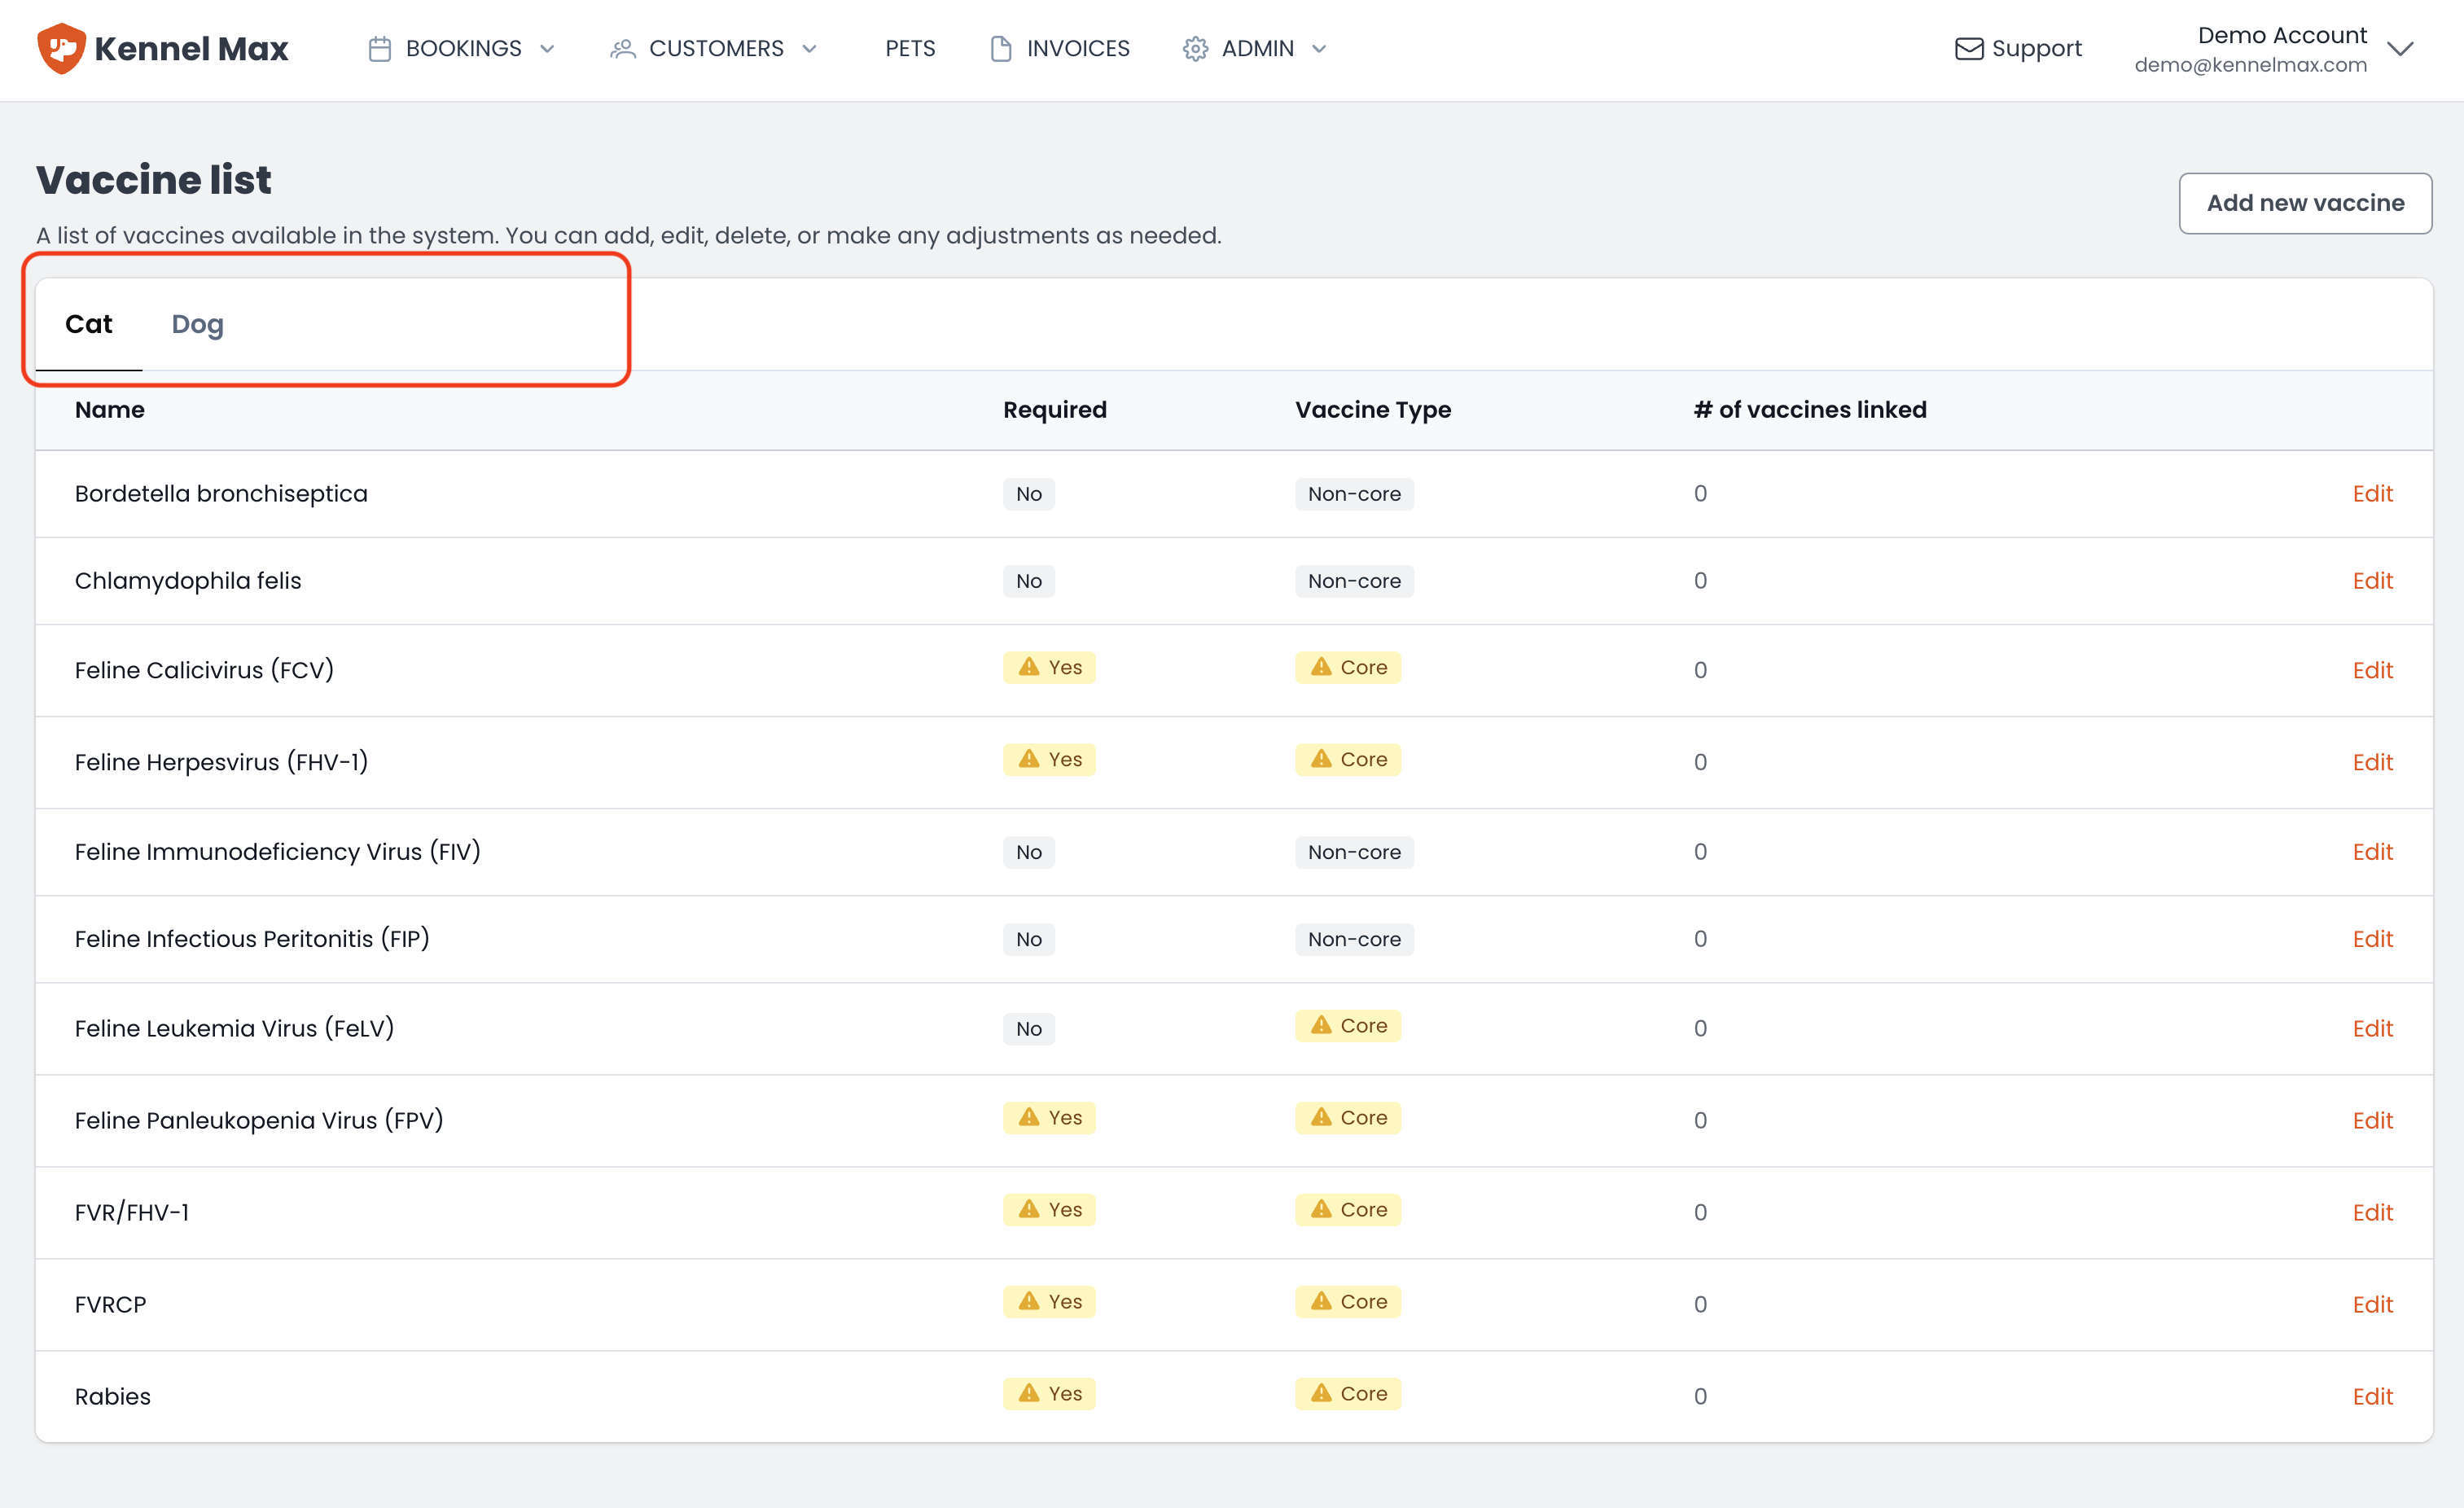
Task: Click the Name column header
Action: (x=110, y=410)
